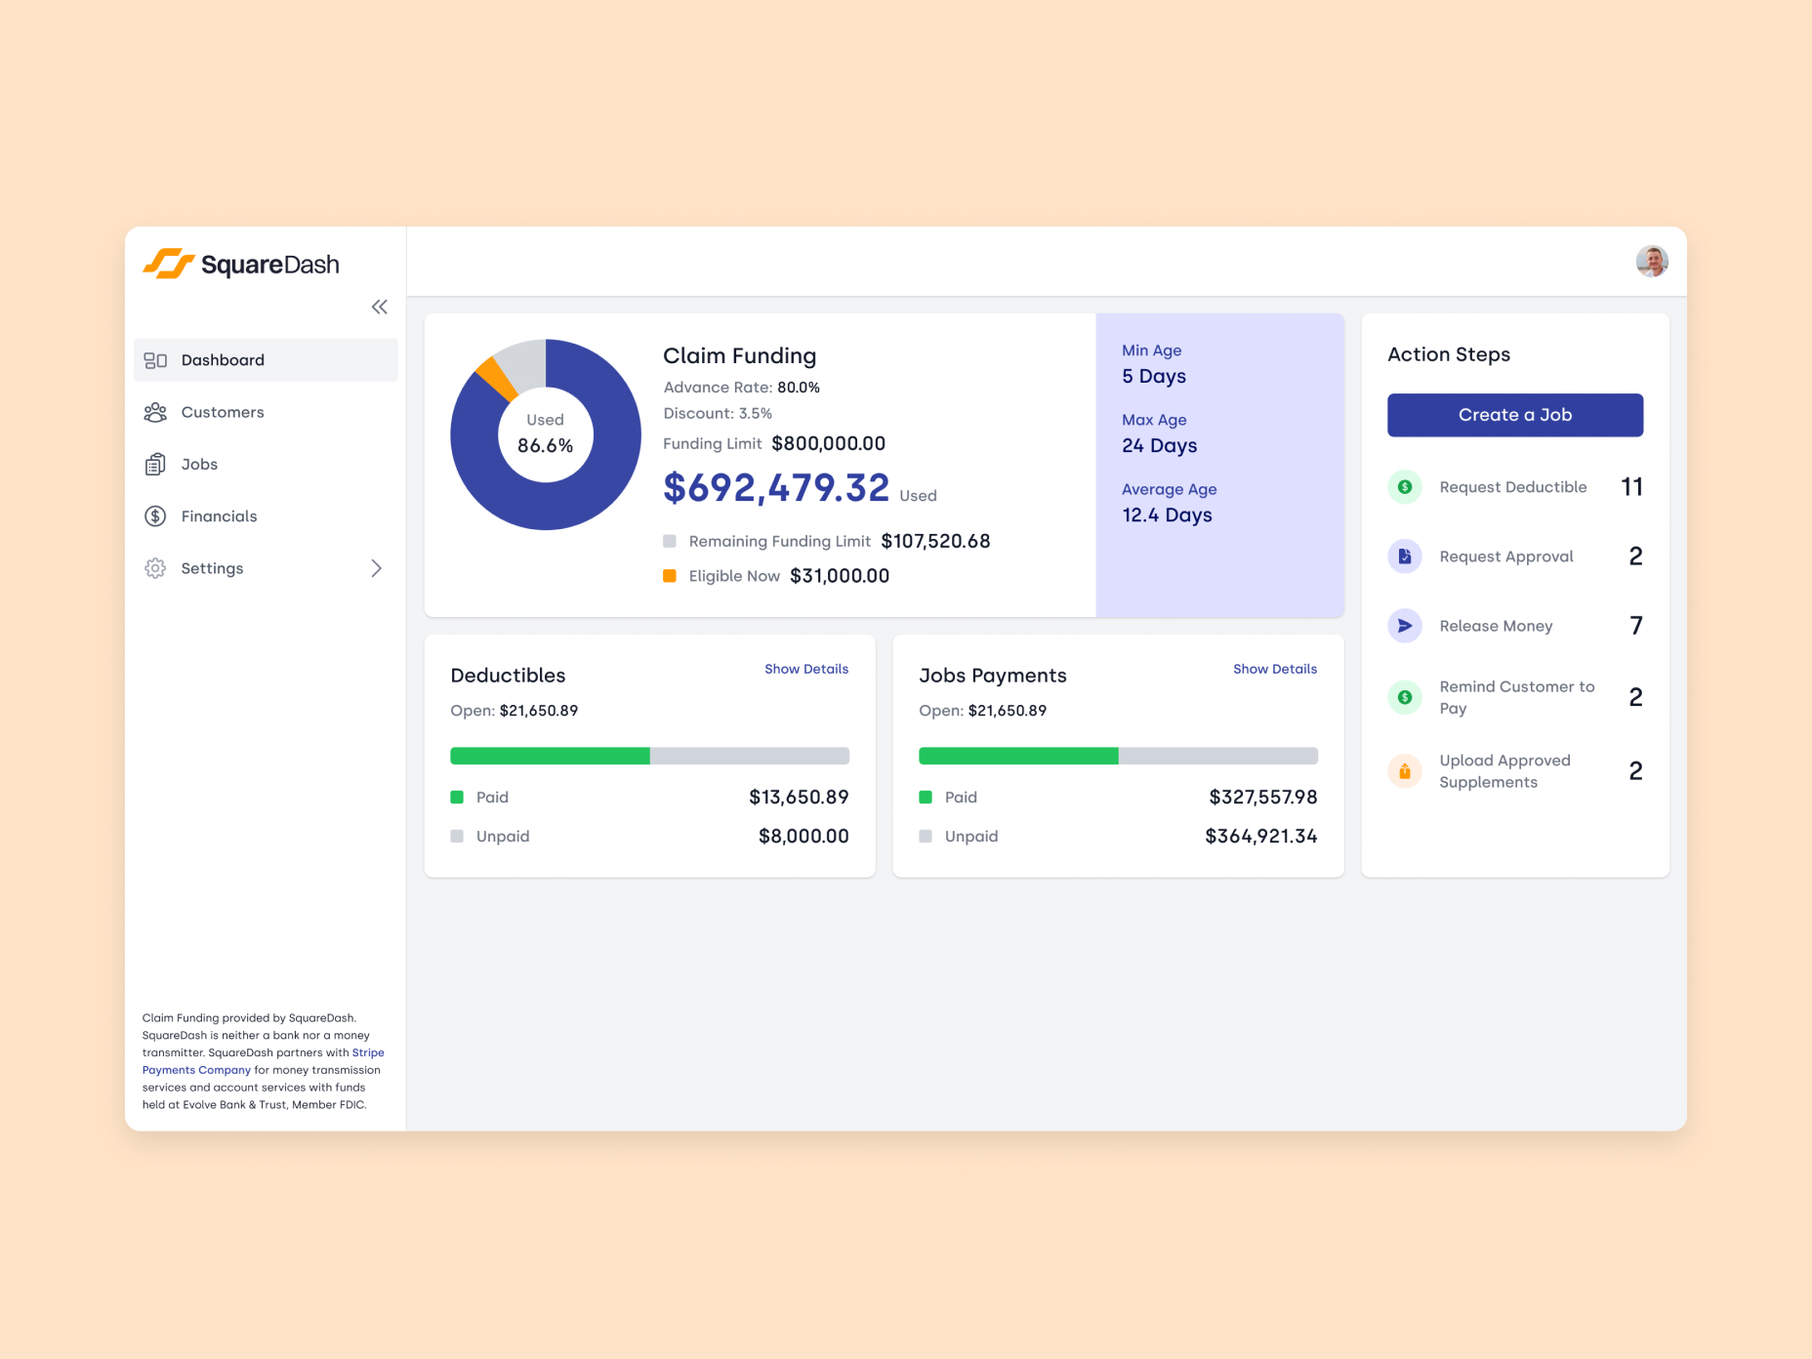Click the Release Money send arrow icon
This screenshot has width=1812, height=1359.
click(1404, 626)
